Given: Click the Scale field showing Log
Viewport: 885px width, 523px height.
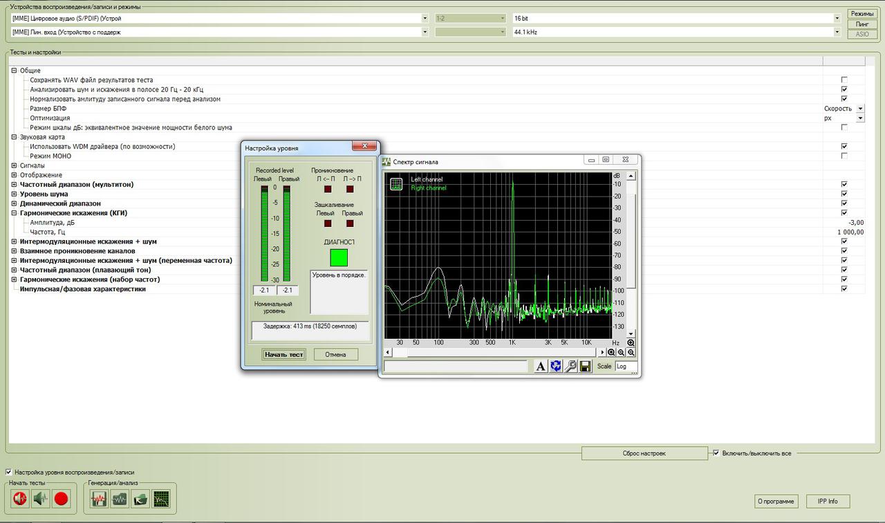Looking at the screenshot, I should [x=626, y=366].
